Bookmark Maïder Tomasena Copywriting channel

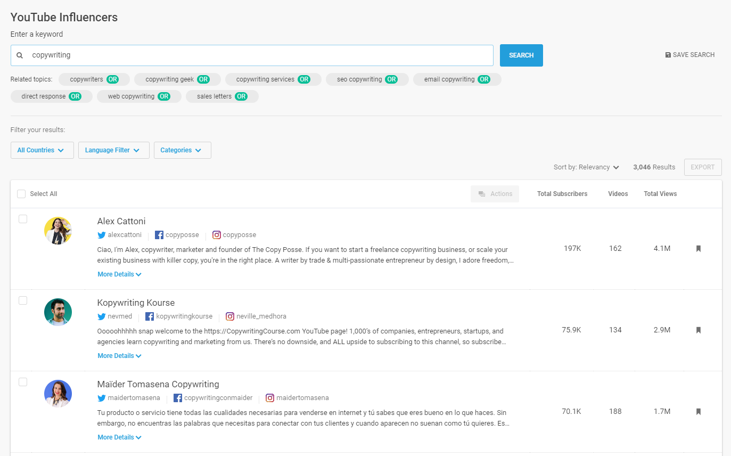[698, 412]
